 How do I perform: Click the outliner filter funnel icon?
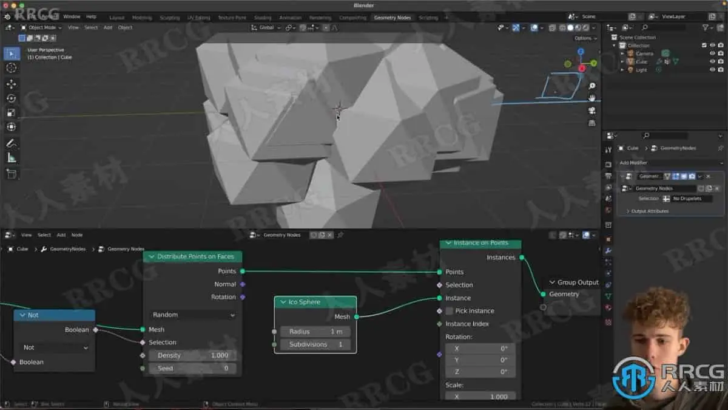click(x=706, y=27)
